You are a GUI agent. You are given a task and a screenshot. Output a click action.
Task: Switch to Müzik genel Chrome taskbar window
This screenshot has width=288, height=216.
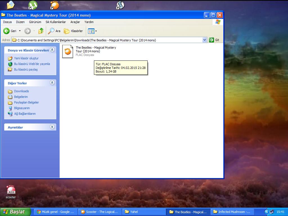(x=56, y=212)
